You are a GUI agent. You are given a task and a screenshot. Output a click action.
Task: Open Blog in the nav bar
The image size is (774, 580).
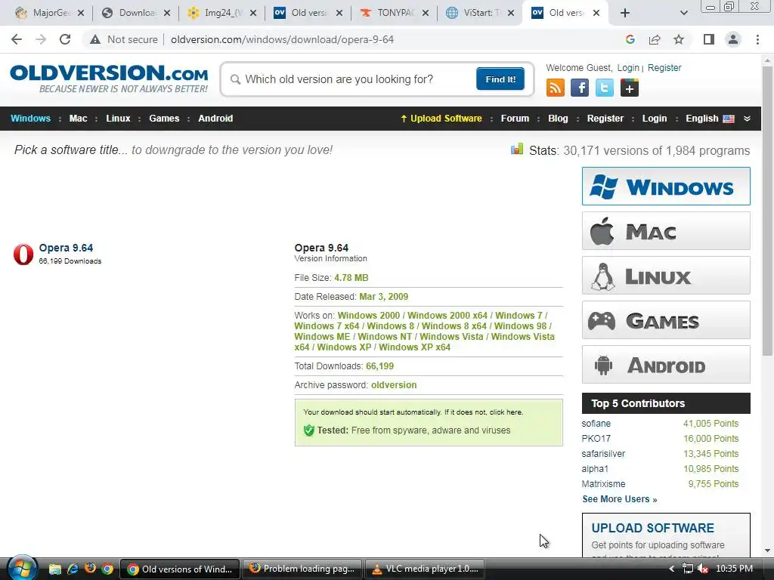tap(558, 119)
